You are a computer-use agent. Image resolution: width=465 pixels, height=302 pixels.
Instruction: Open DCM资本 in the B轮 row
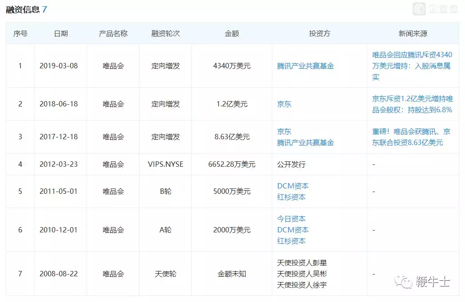(293, 186)
